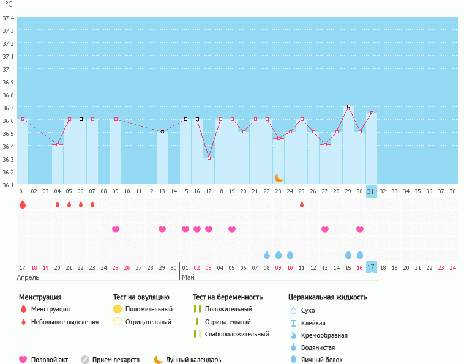Click the crescent moon icon on the chart
This screenshot has height=364, width=464.
click(x=279, y=177)
